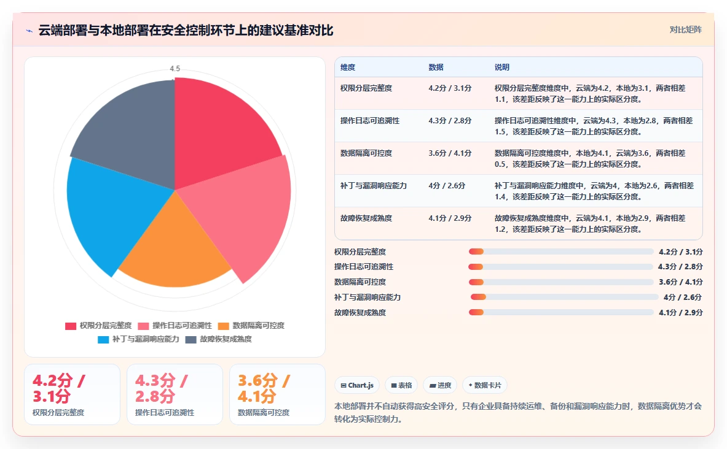Click the footer note about 本地部署

518,413
